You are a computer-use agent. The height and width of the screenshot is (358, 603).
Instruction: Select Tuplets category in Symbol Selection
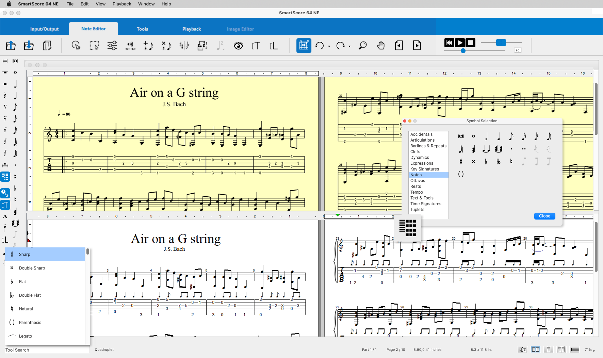[x=428, y=210]
